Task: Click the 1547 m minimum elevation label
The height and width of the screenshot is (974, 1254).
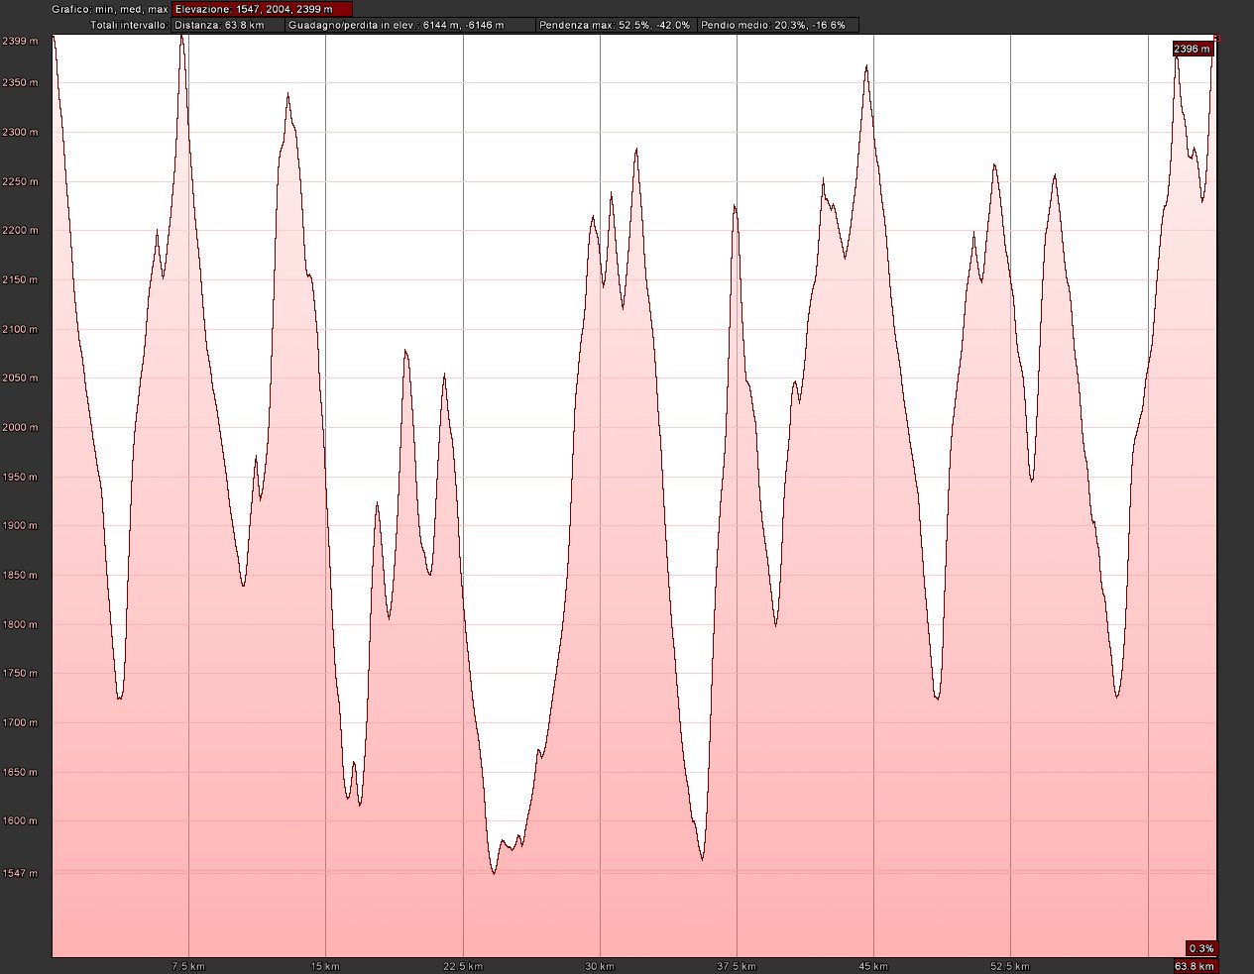Action: pos(21,874)
